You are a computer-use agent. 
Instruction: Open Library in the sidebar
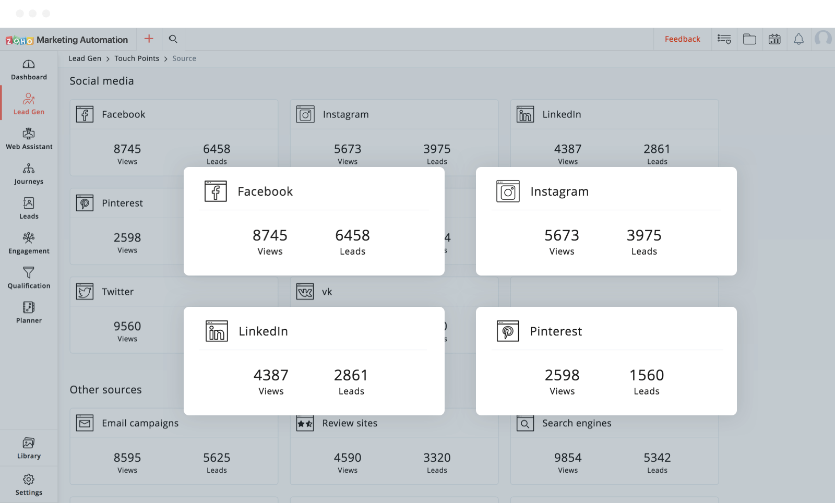pyautogui.click(x=29, y=448)
